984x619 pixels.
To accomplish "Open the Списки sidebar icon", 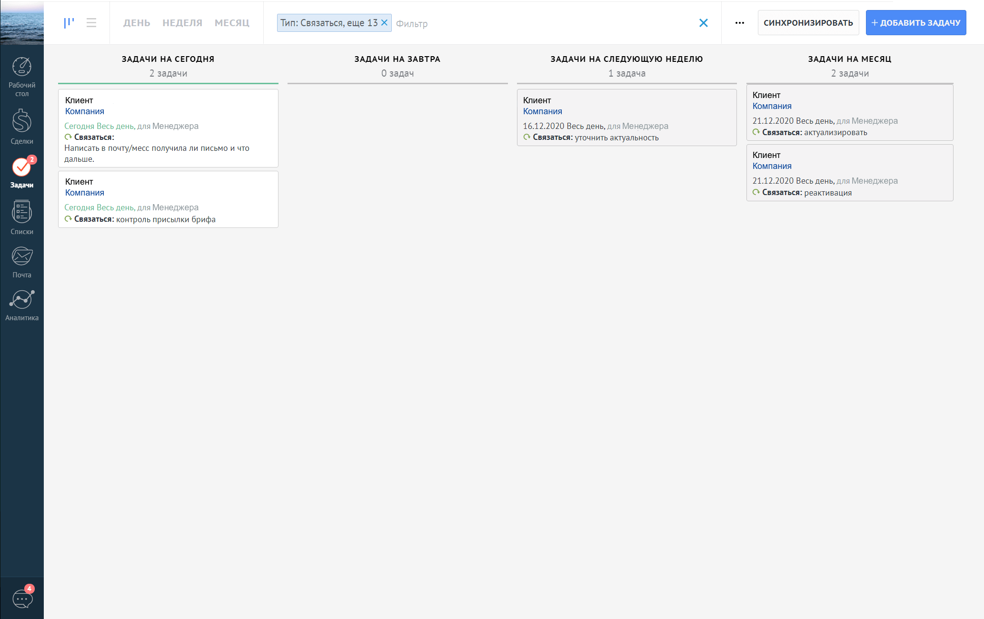I will coord(22,212).
